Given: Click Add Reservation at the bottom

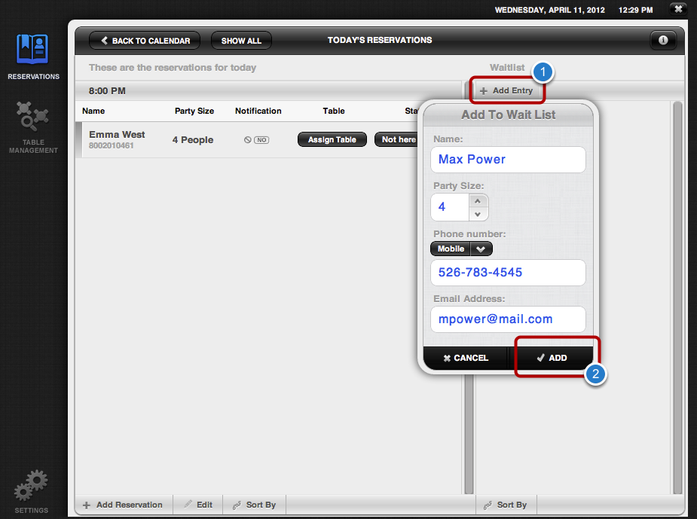Looking at the screenshot, I should pos(123,505).
